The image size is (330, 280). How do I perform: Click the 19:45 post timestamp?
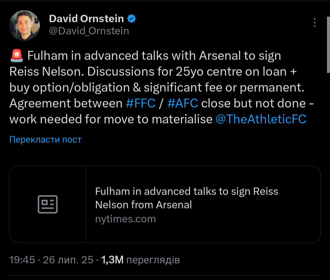tap(22, 260)
